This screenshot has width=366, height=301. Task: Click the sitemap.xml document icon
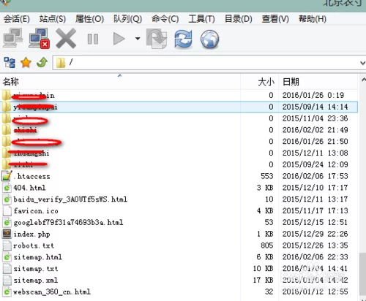click(x=7, y=280)
